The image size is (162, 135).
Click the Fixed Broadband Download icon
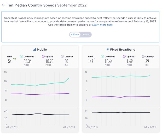tap(102, 56)
